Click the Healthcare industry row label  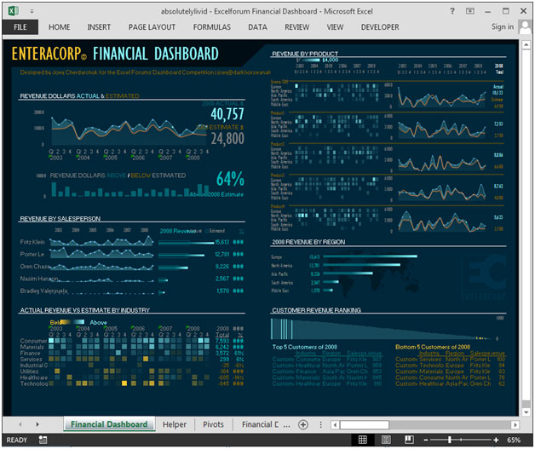click(x=34, y=377)
